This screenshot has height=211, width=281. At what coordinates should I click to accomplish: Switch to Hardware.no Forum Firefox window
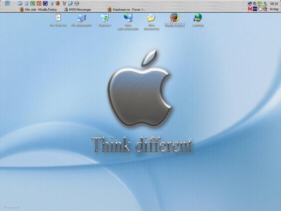[x=127, y=10]
